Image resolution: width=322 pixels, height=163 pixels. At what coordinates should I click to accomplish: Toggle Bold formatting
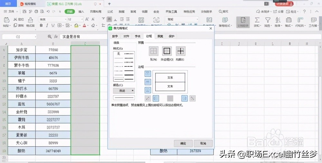pos(41,25)
